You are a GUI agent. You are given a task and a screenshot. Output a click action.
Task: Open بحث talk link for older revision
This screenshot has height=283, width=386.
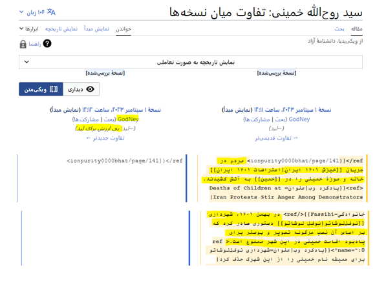[x=281, y=120]
